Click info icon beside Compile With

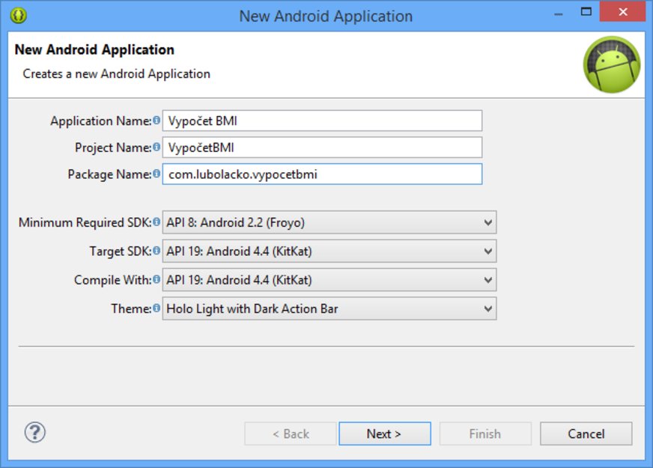click(157, 279)
